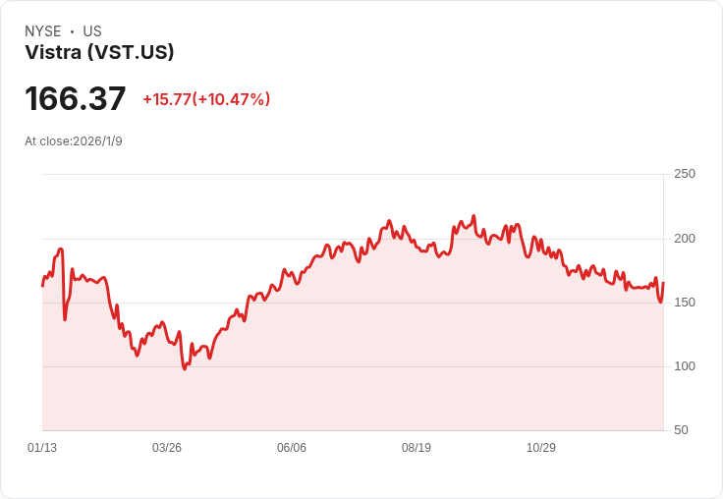Screen dimensions: 723x499
Task: Click the 250 price axis label
Action: [x=685, y=174]
